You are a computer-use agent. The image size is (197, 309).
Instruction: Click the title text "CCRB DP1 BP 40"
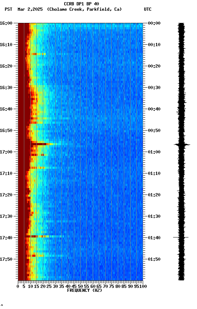click(x=81, y=4)
